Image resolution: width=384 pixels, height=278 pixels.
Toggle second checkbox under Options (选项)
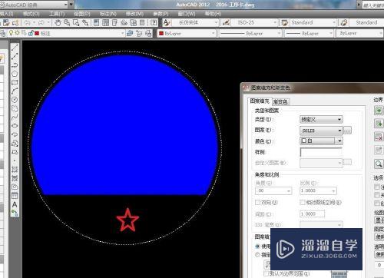[x=377, y=195]
